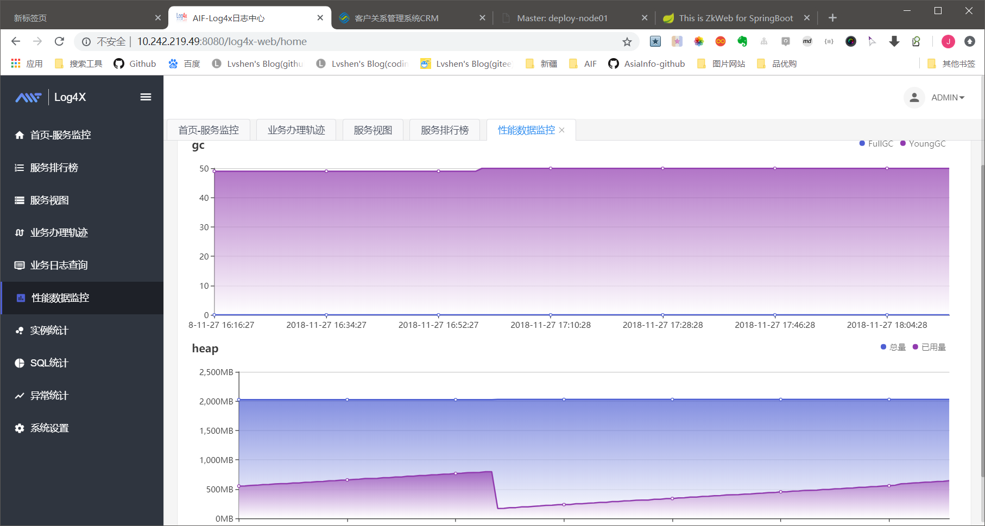Screen dimensions: 985x526
Task: Click the Log4X logo
Action: coord(50,97)
